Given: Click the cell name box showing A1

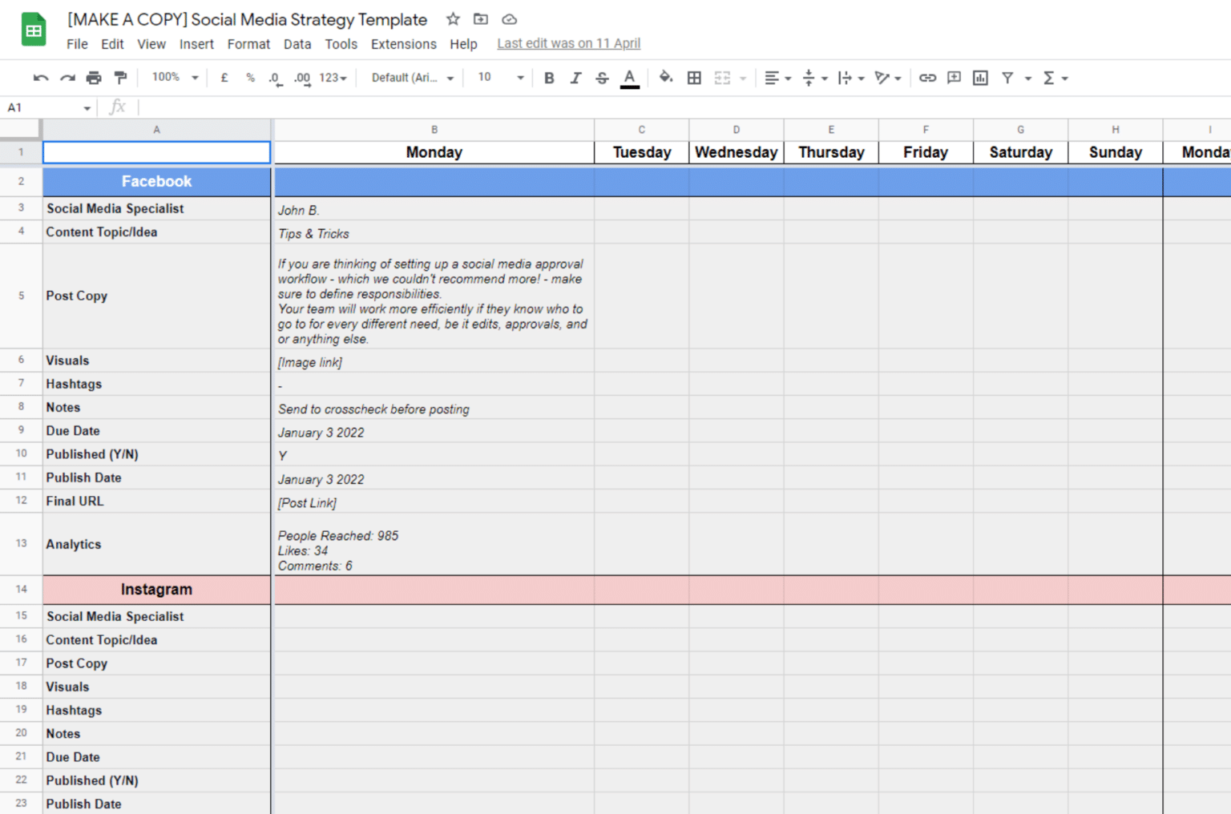Looking at the screenshot, I should pyautogui.click(x=48, y=107).
